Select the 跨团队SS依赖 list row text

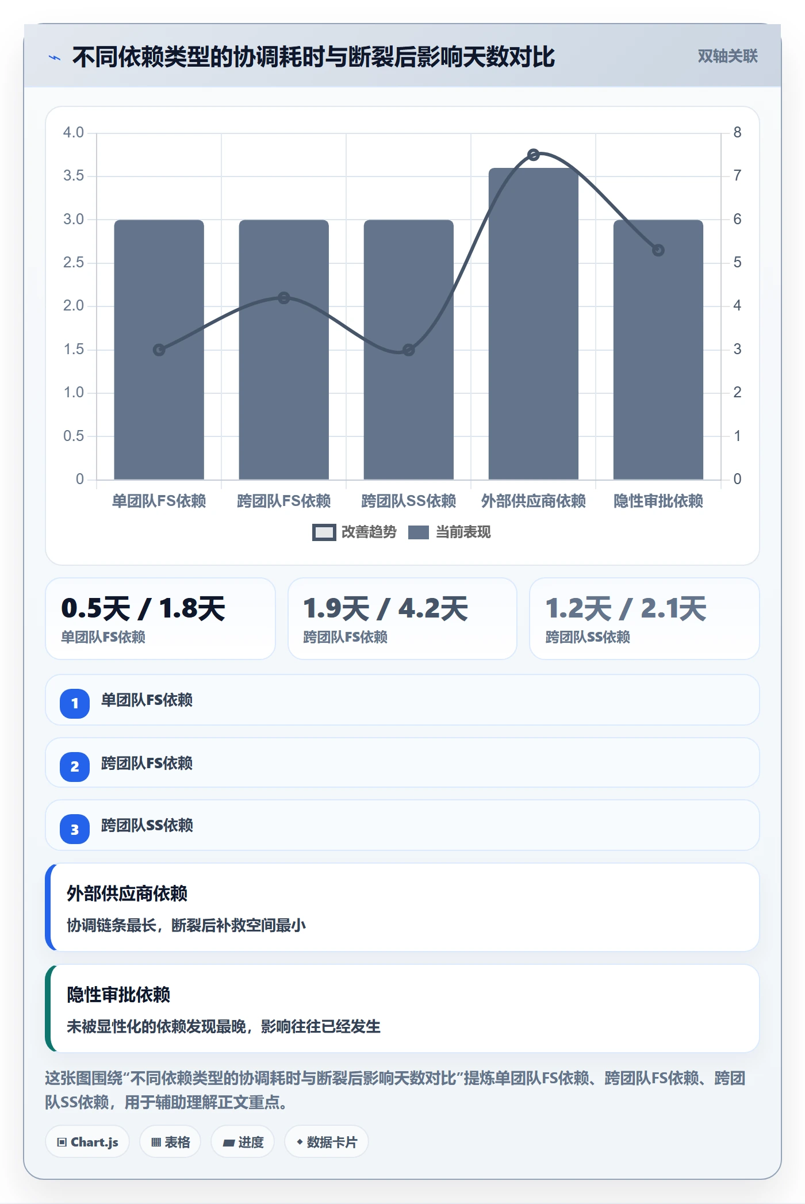[x=147, y=826]
